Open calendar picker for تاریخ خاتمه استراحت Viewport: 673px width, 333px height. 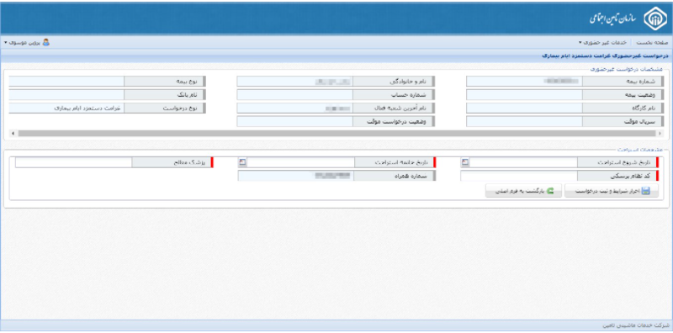(x=242, y=162)
